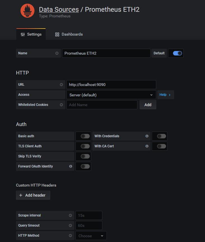Viewport: 205px width, 242px height.
Task: Click the HTTP Method info icon
Action: tap(70, 236)
